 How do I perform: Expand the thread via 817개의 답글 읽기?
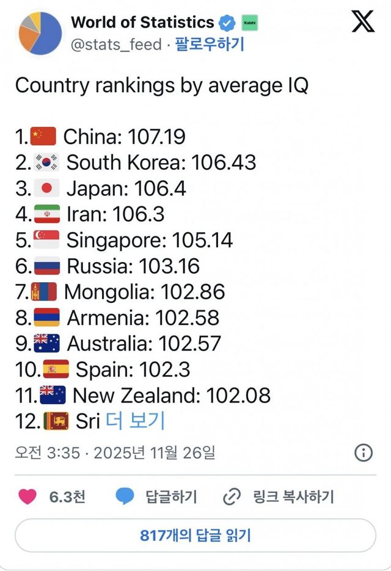click(x=195, y=534)
